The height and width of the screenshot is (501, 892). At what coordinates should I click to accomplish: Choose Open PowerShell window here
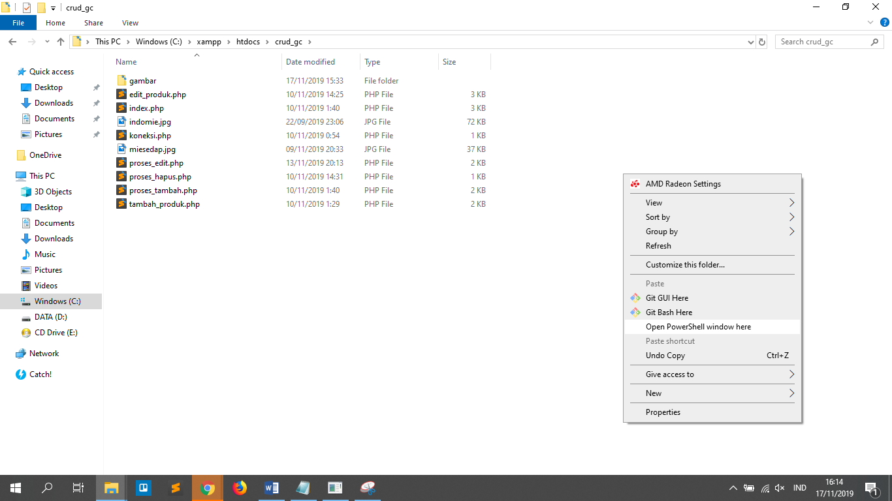pos(698,327)
